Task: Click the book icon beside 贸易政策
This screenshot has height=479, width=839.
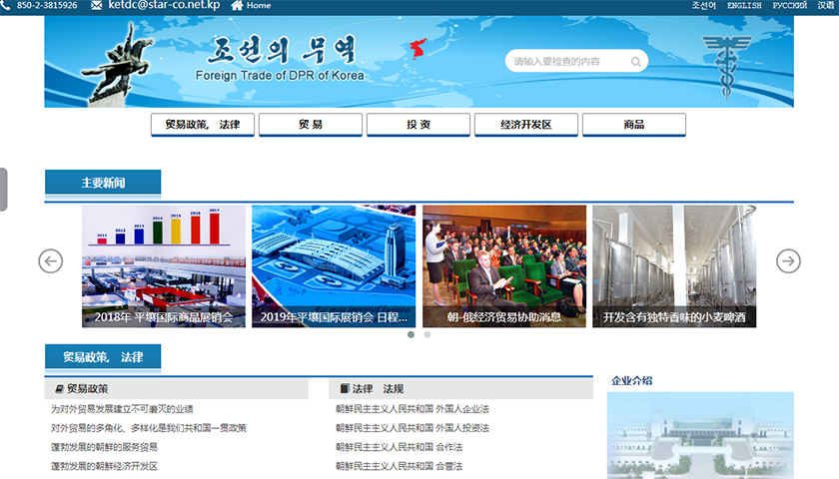Action: point(59,388)
